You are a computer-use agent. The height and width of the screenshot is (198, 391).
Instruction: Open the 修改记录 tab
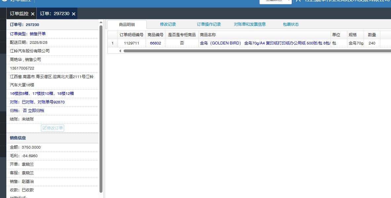coord(168,24)
